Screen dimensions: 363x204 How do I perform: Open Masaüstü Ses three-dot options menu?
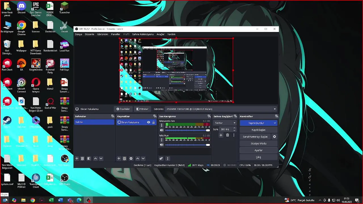click(162, 125)
